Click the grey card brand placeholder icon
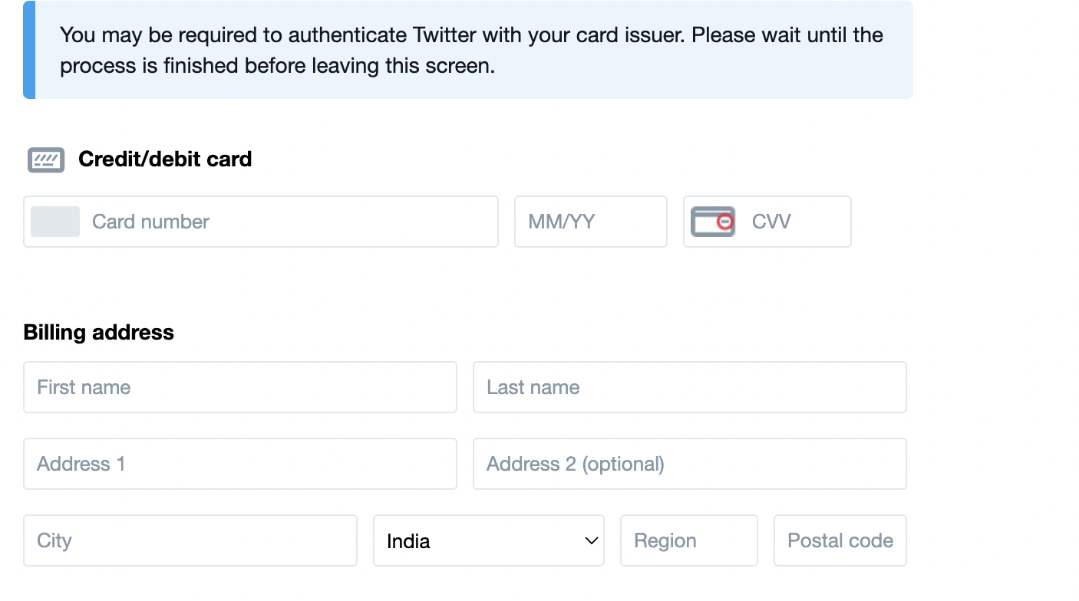The width and height of the screenshot is (1079, 601). [55, 222]
